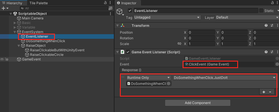Open the Runtime Only call state dropdown
Viewport: 279px width, 112px height.
click(149, 78)
